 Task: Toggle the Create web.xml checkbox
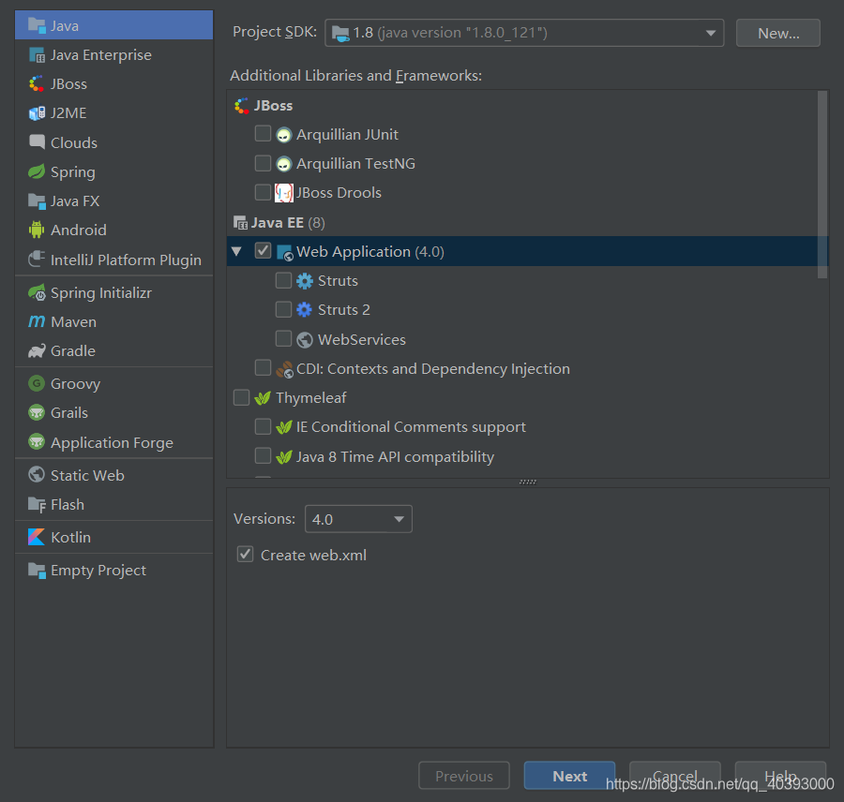coord(246,554)
